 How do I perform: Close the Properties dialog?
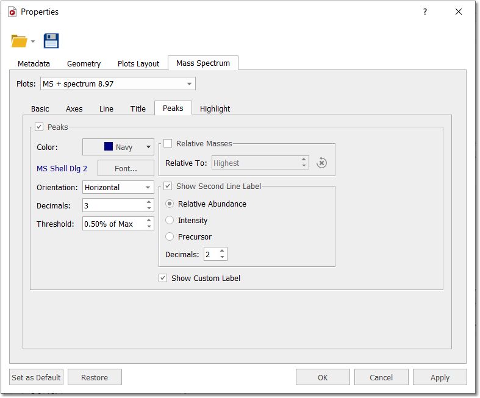click(458, 12)
